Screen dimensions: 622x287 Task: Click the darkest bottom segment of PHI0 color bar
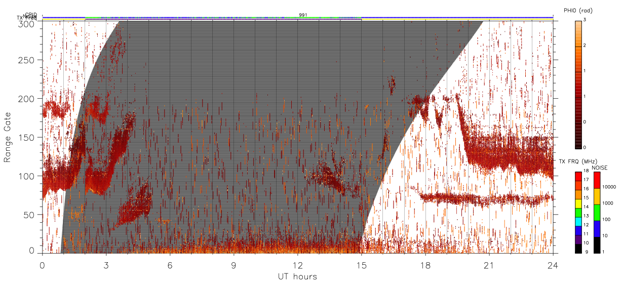(578, 135)
